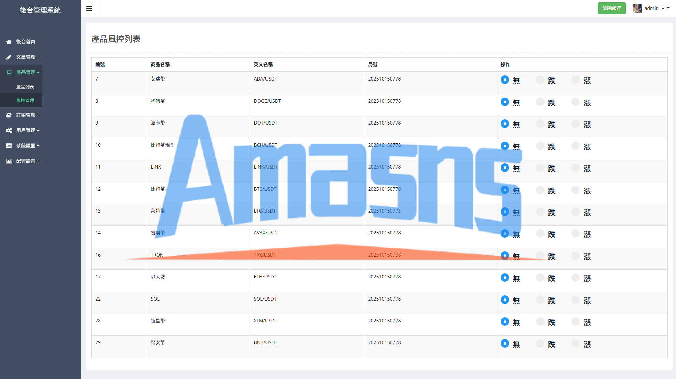The width and height of the screenshot is (676, 379).
Task: Select 跌 radio for ADA/USDT row
Action: (x=540, y=80)
